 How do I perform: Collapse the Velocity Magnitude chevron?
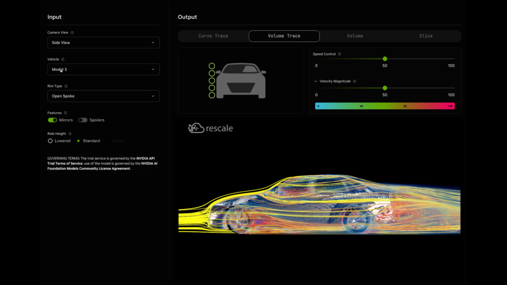click(x=315, y=81)
